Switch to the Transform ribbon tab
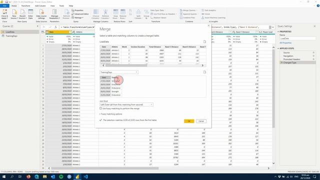 coord(25,6)
